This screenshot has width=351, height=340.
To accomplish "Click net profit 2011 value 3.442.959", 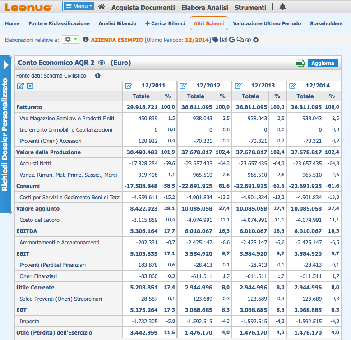I will coord(144,333).
